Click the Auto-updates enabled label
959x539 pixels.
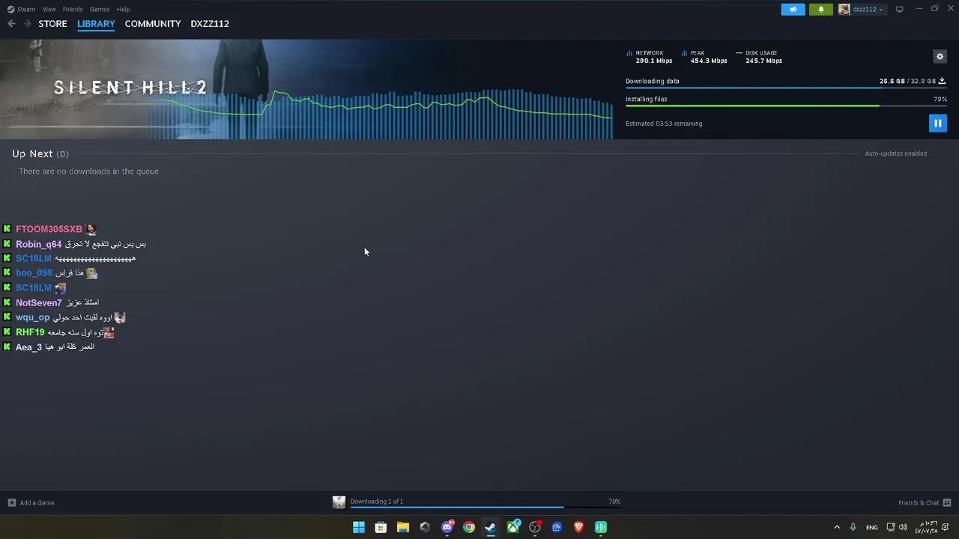pyautogui.click(x=895, y=153)
